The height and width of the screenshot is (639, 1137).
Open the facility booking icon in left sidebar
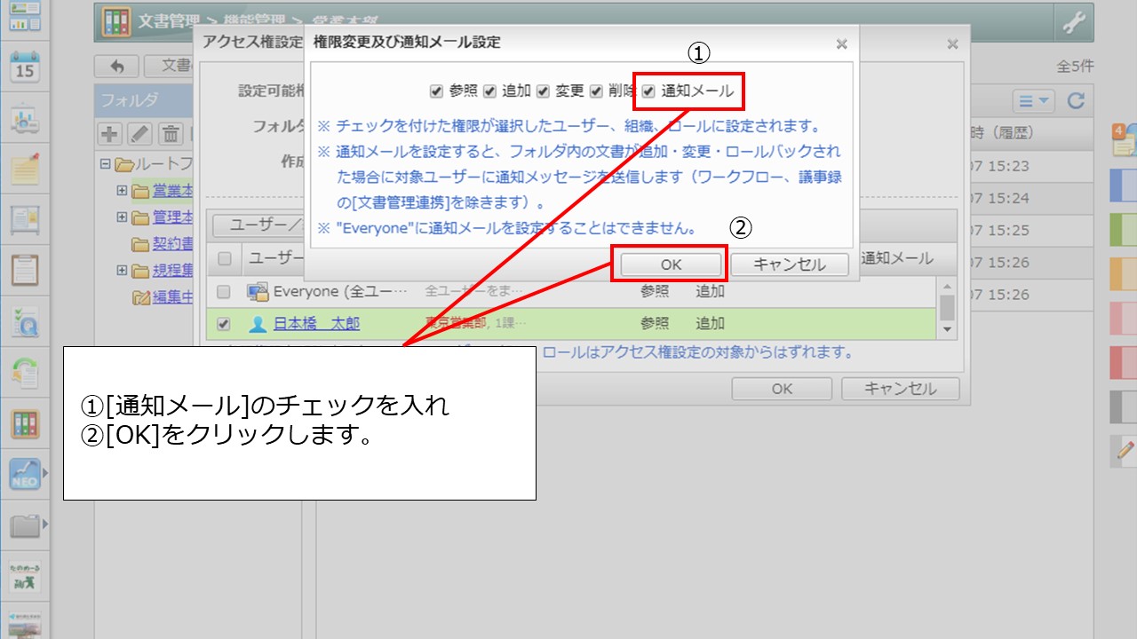[25, 119]
